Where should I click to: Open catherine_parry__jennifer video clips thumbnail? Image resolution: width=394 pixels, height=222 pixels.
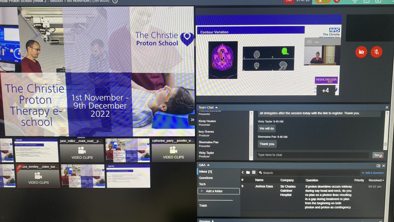pos(173,151)
